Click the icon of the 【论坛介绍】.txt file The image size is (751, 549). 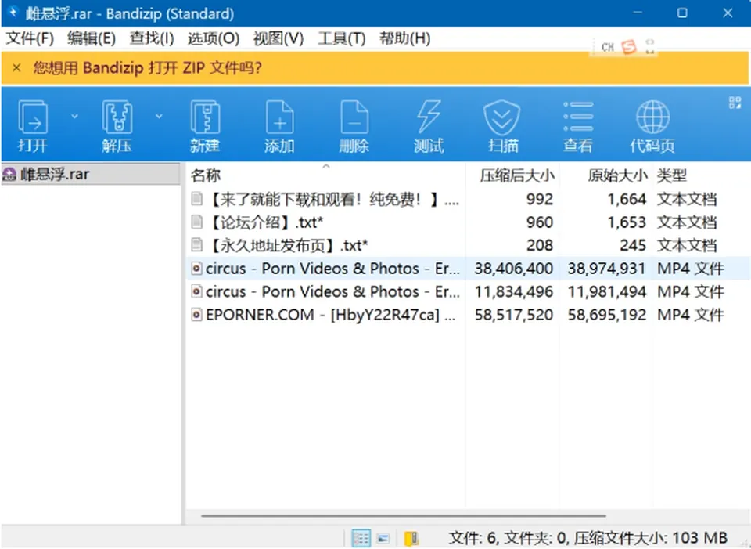click(x=197, y=222)
